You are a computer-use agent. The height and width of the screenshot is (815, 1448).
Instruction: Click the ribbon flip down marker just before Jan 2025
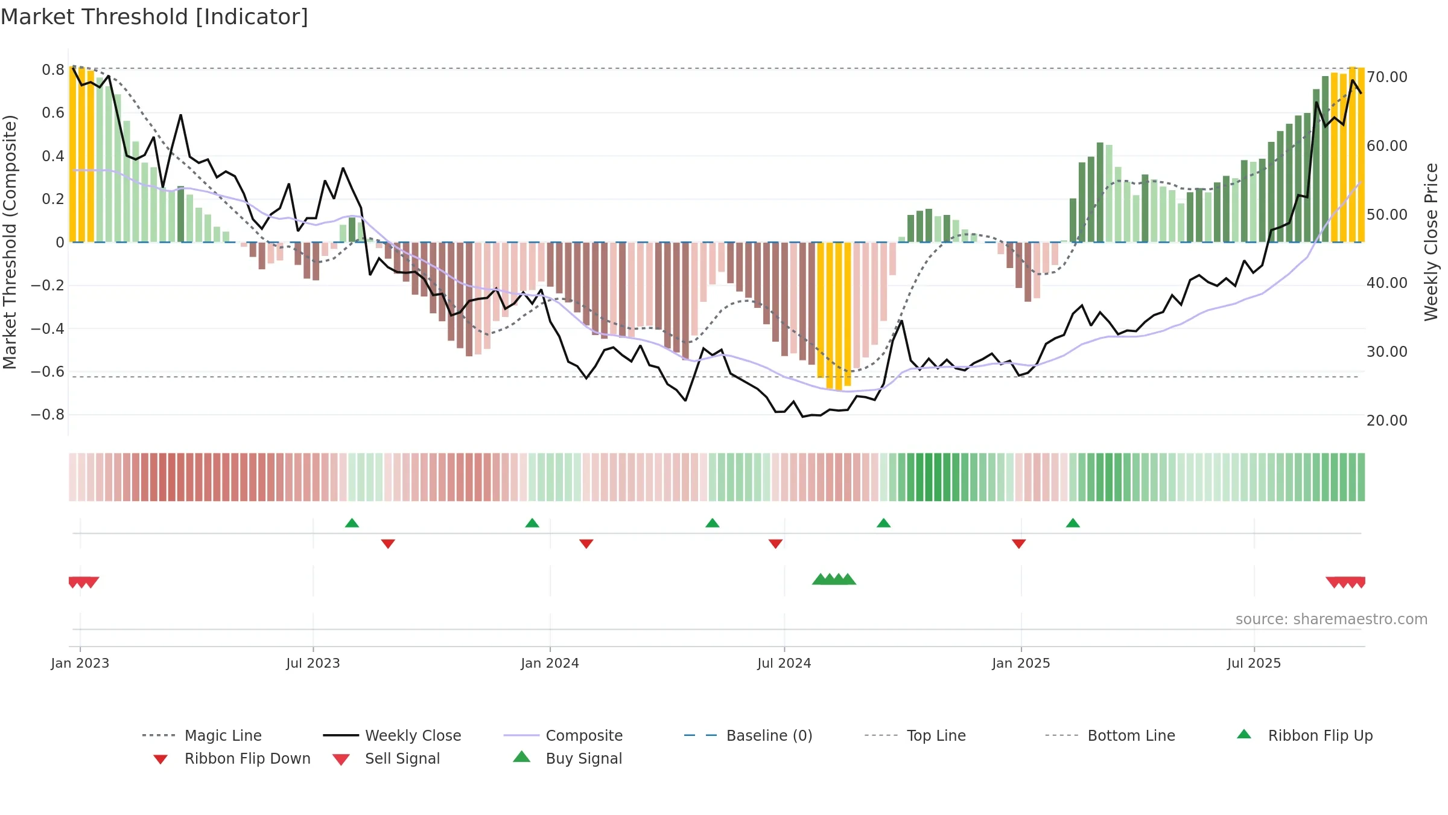(1019, 544)
